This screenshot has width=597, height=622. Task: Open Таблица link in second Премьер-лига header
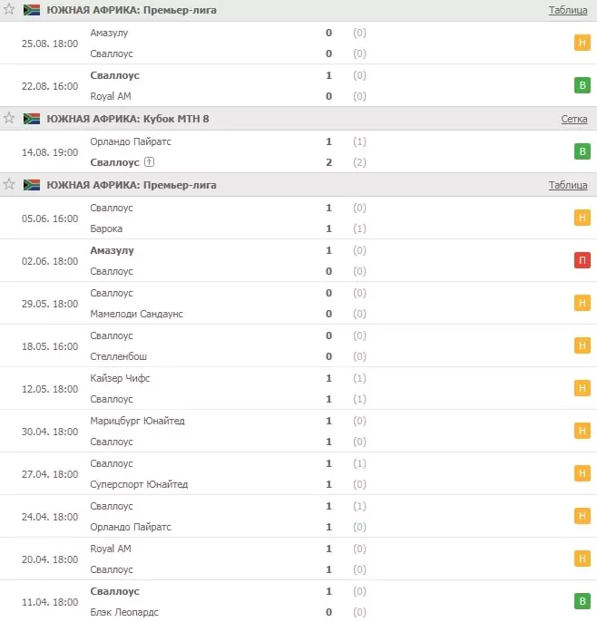coord(568,185)
